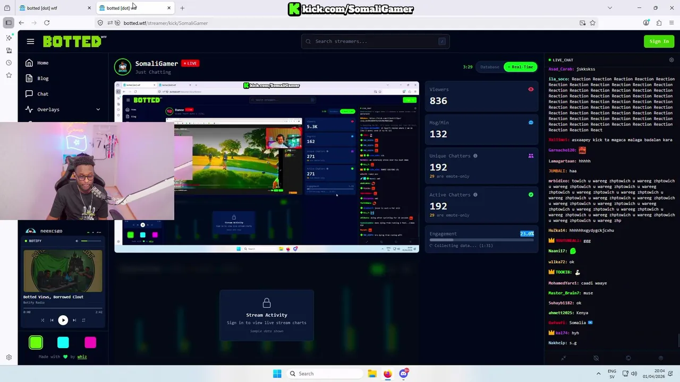680x382 pixels.
Task: Open bookmarks star in the browser sidebar
Action: (8, 75)
